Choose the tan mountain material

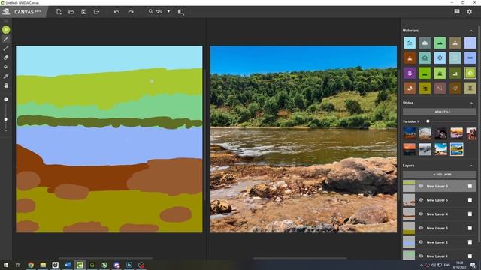coord(455,43)
